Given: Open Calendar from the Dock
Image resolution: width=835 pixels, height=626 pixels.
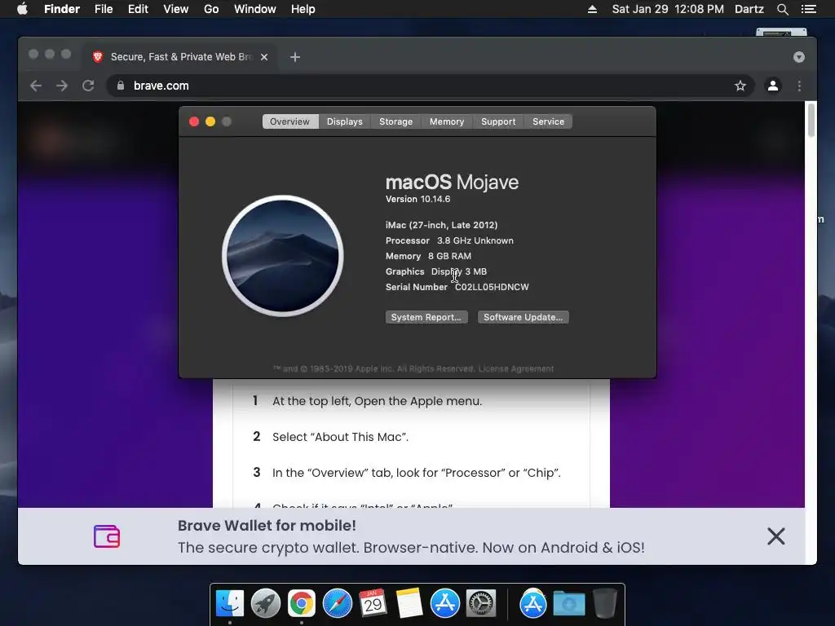Looking at the screenshot, I should [373, 604].
